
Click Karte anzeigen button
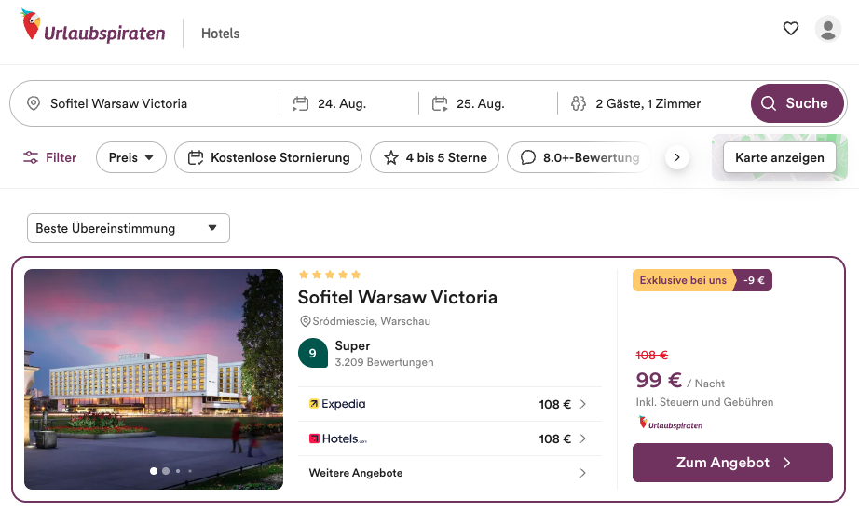tap(780, 157)
